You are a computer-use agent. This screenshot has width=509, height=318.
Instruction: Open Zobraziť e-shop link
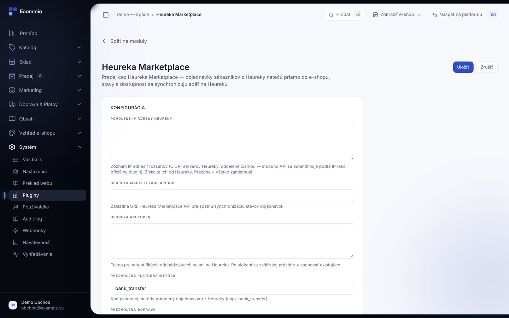(396, 15)
